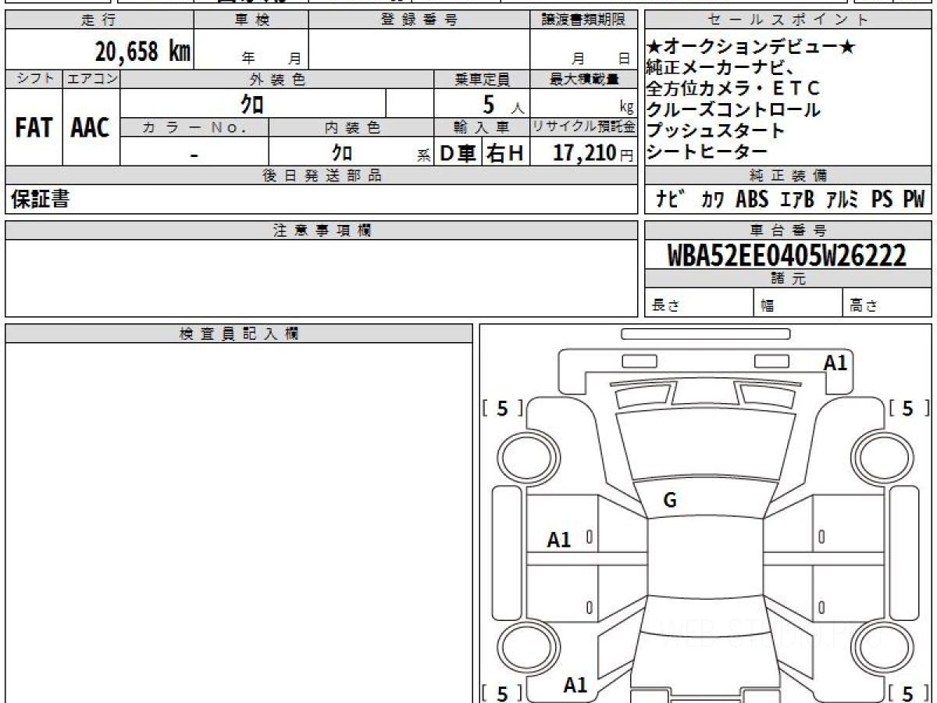This screenshot has height=703, width=937.
Task: Select the upper-right tire rating [5]
Action: pyautogui.click(x=907, y=409)
